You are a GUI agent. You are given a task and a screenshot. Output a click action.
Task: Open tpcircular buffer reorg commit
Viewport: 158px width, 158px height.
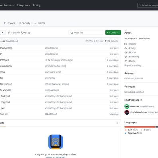pos(55,66)
